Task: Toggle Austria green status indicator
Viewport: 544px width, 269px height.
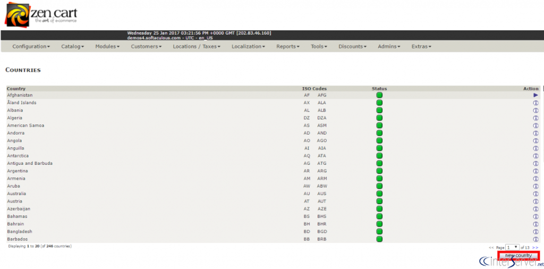Action: tap(379, 201)
